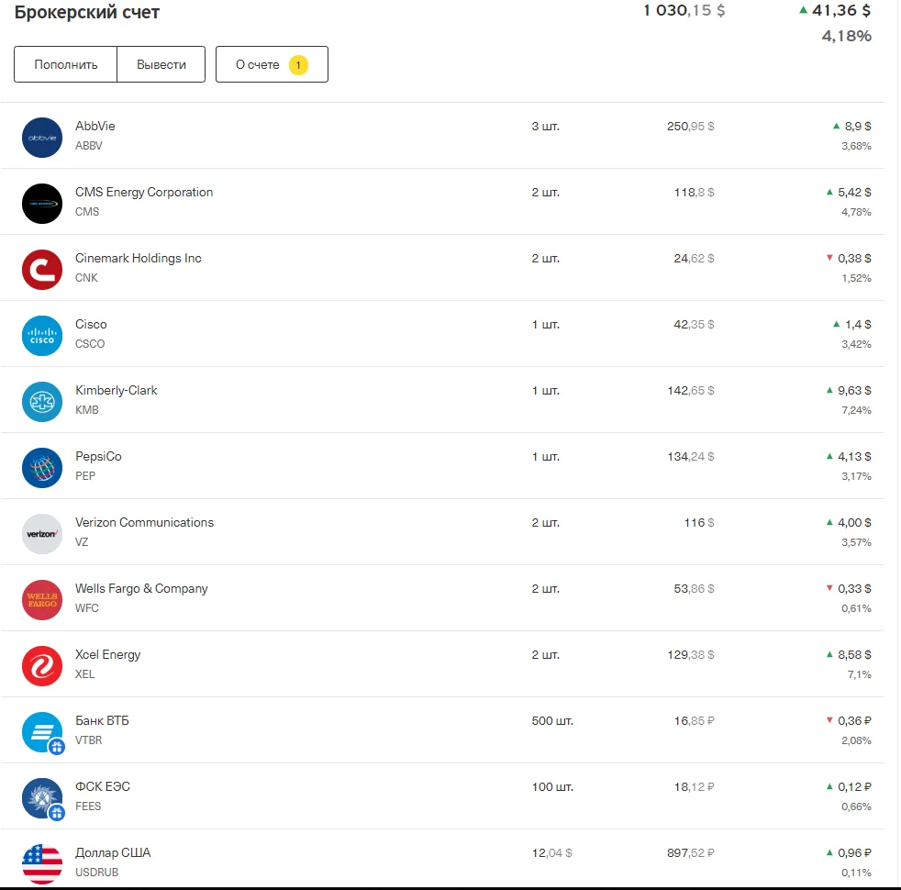Click the CMS Energy Corporation logo
Screen dimensions: 901x890
41,202
